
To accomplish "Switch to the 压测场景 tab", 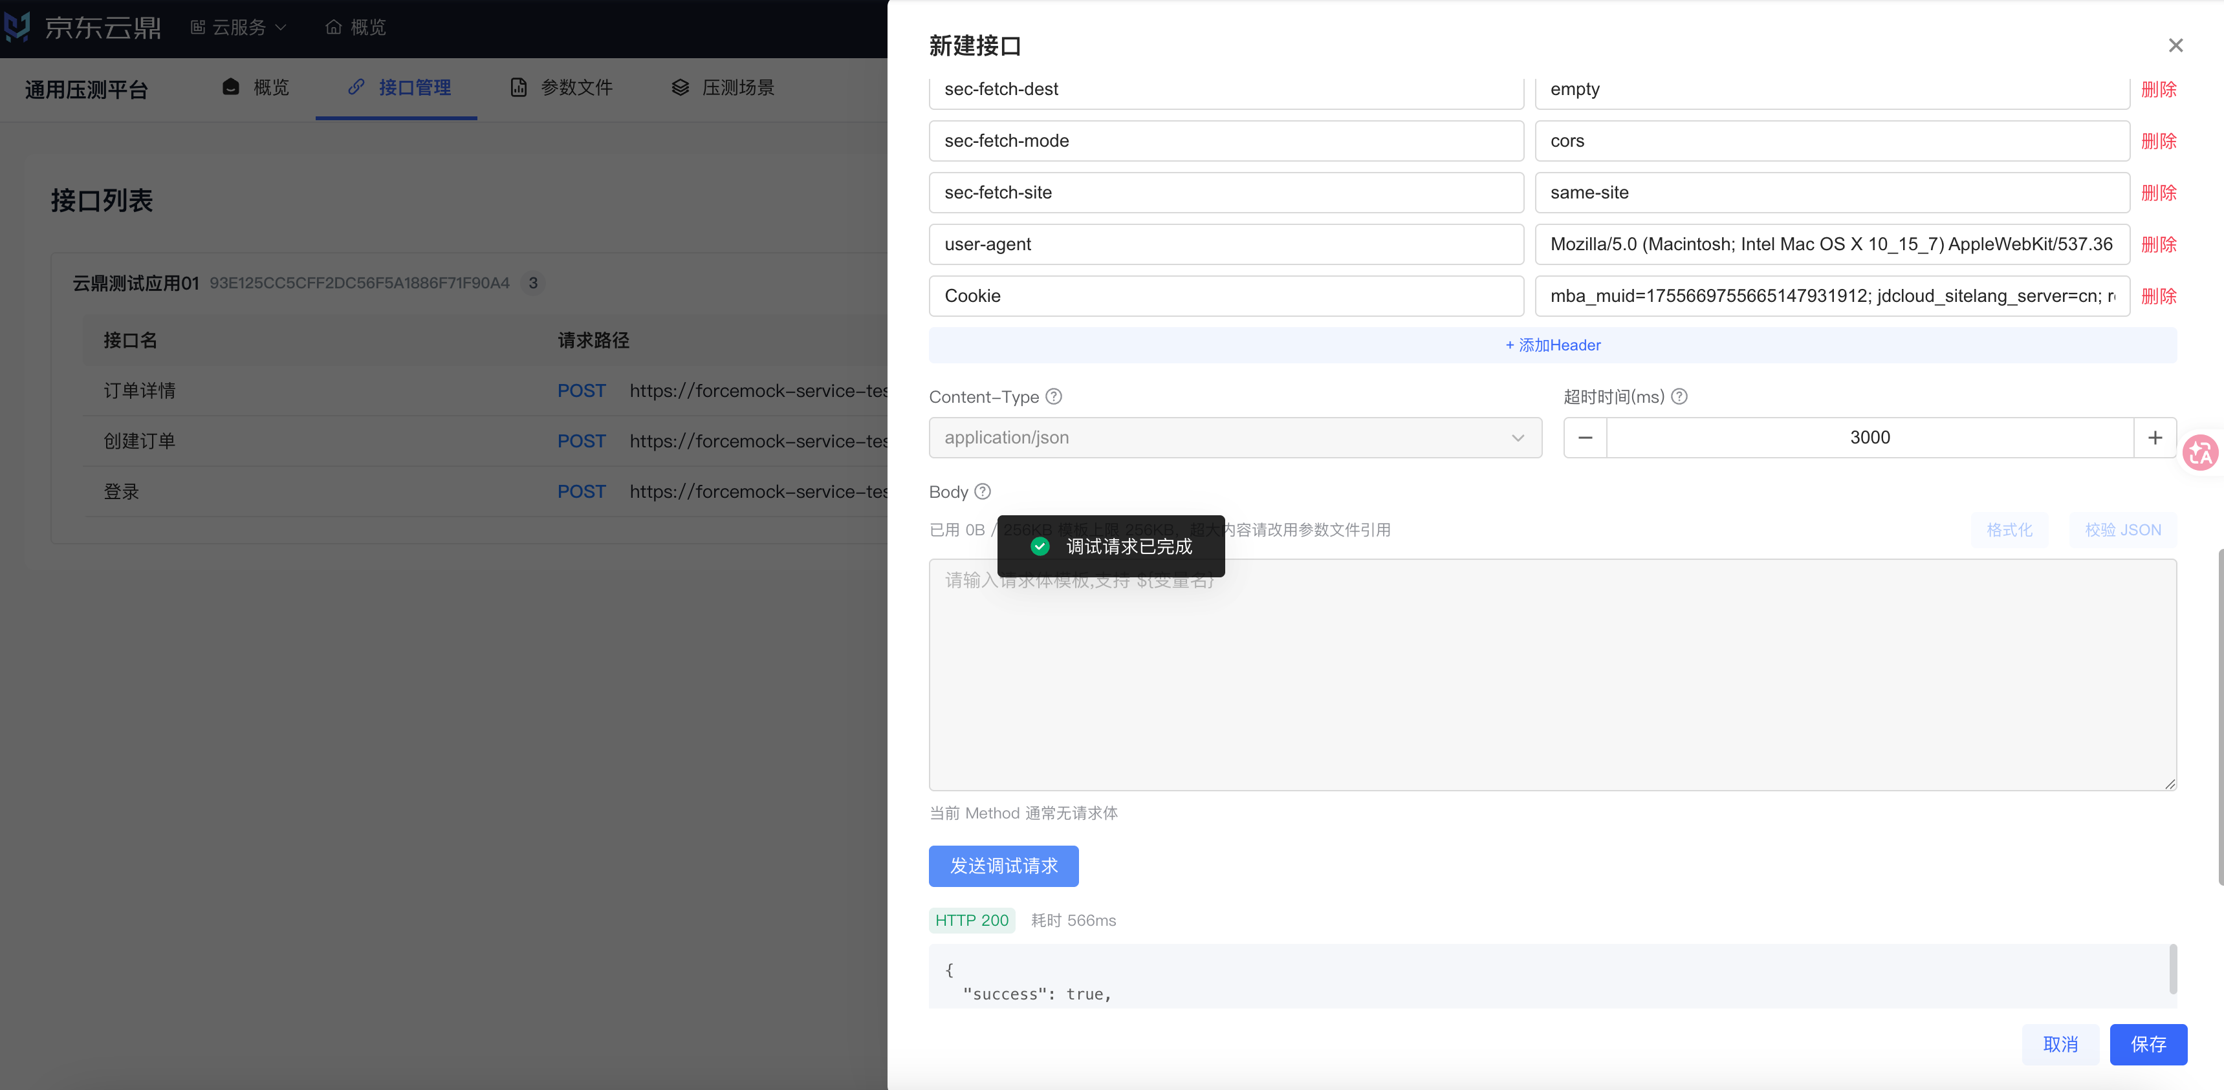I will (723, 87).
